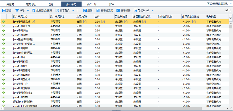This screenshot has height=111, width=233.
Task: Click <1.00> in java培训内容 row
Action: (186, 48)
